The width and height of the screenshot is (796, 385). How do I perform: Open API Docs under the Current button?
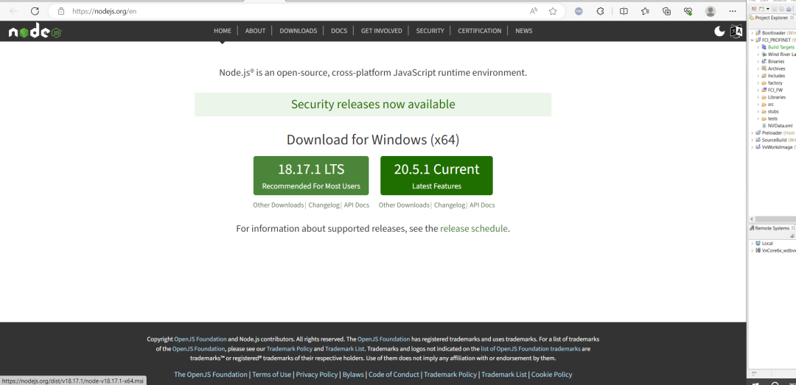[482, 205]
